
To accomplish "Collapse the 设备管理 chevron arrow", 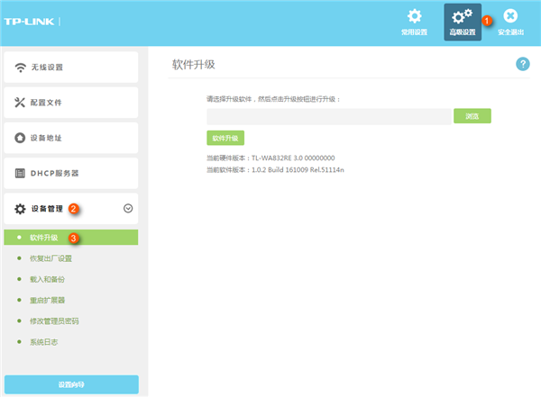I will pos(127,208).
